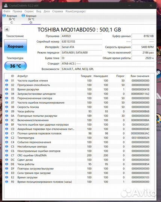The width and height of the screenshot is (161, 202).
Task: Click status icon of row F0
Action: coord(7,182)
